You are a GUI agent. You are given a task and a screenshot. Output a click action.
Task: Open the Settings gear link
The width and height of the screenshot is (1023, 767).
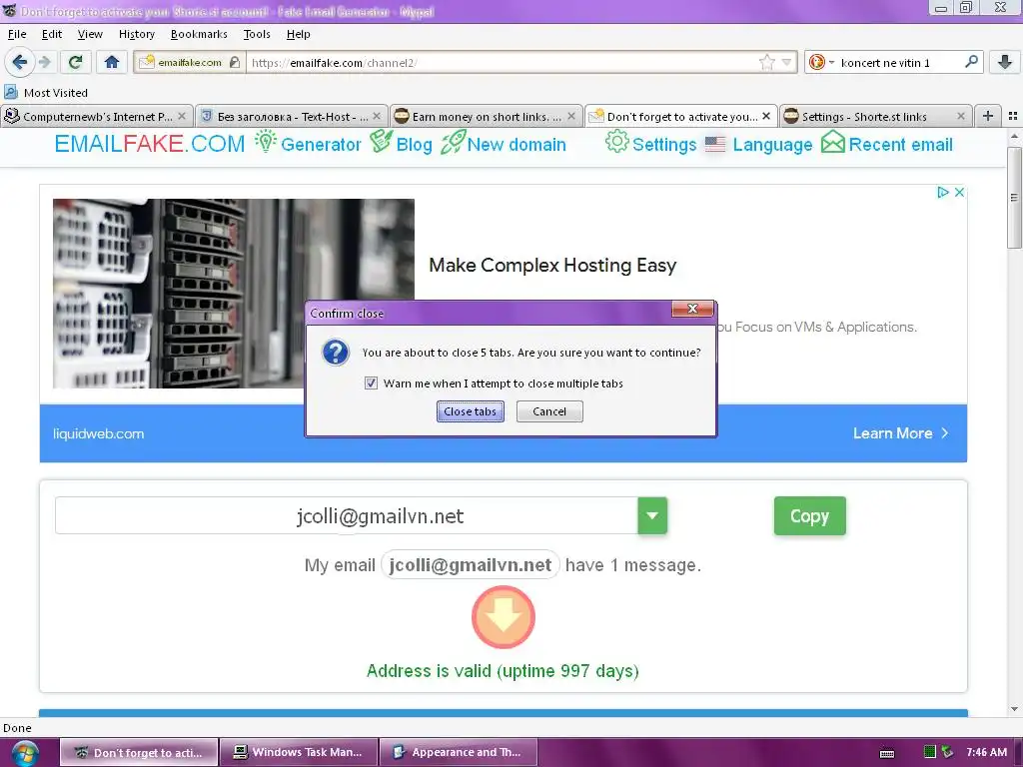click(x=650, y=144)
